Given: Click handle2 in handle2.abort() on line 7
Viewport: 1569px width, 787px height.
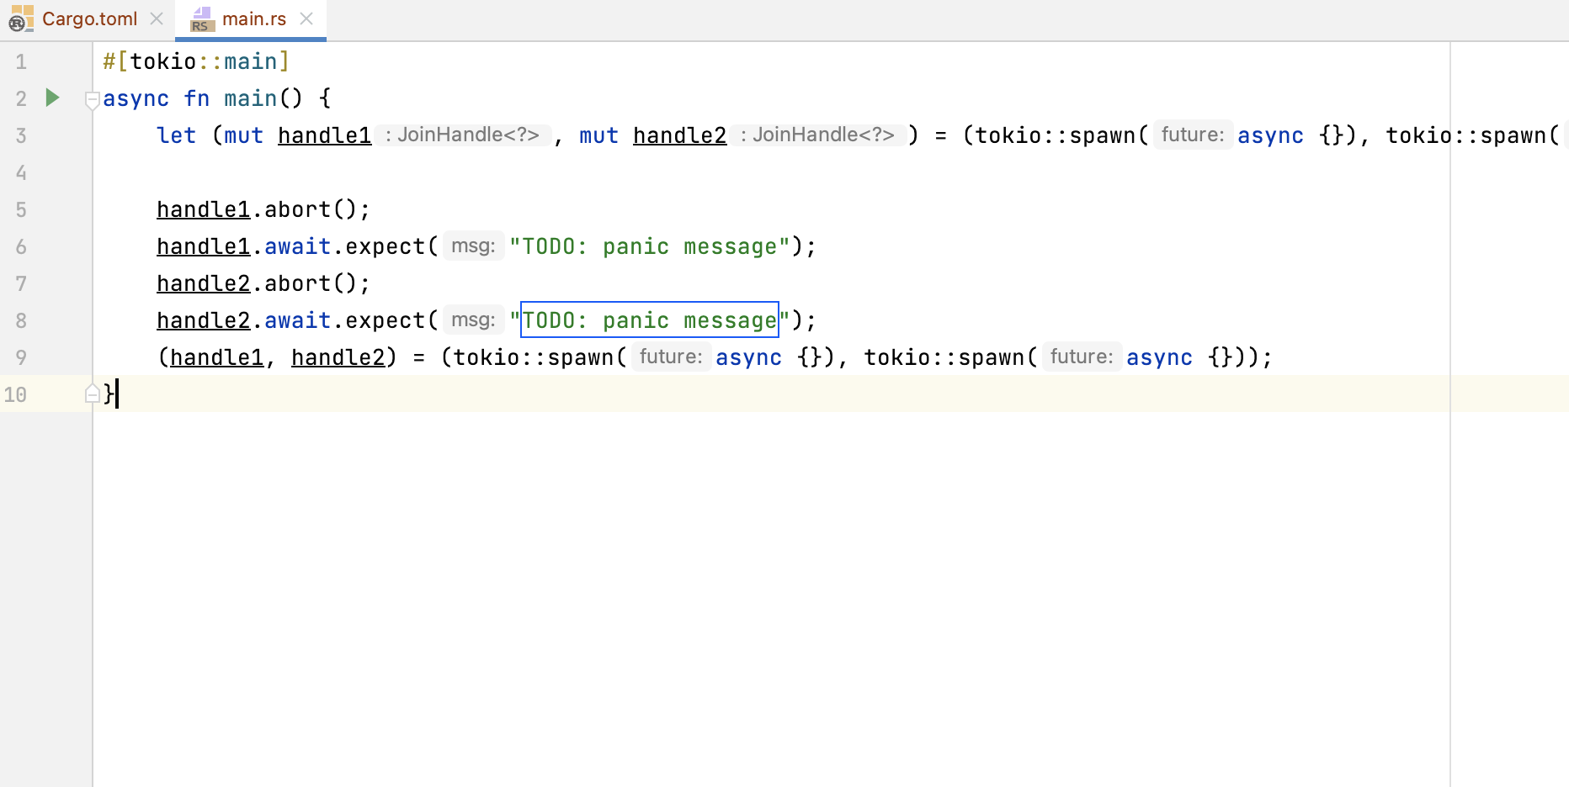Looking at the screenshot, I should 204,283.
